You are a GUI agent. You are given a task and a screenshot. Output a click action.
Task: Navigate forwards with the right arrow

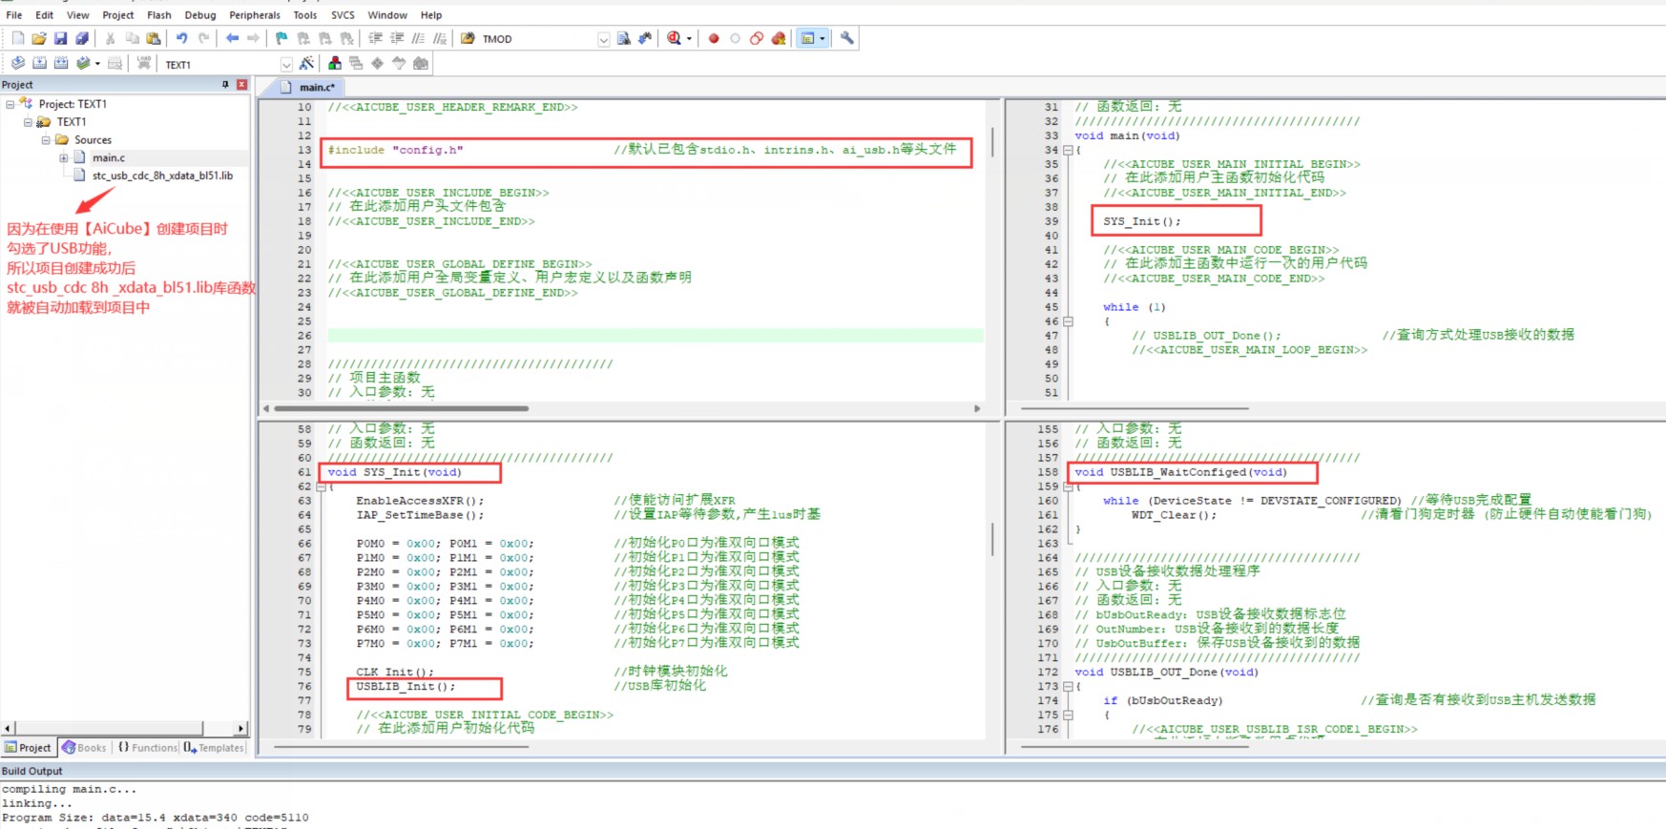tap(253, 38)
